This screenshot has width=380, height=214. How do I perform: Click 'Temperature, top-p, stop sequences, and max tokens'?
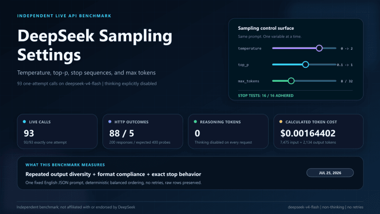click(x=86, y=72)
